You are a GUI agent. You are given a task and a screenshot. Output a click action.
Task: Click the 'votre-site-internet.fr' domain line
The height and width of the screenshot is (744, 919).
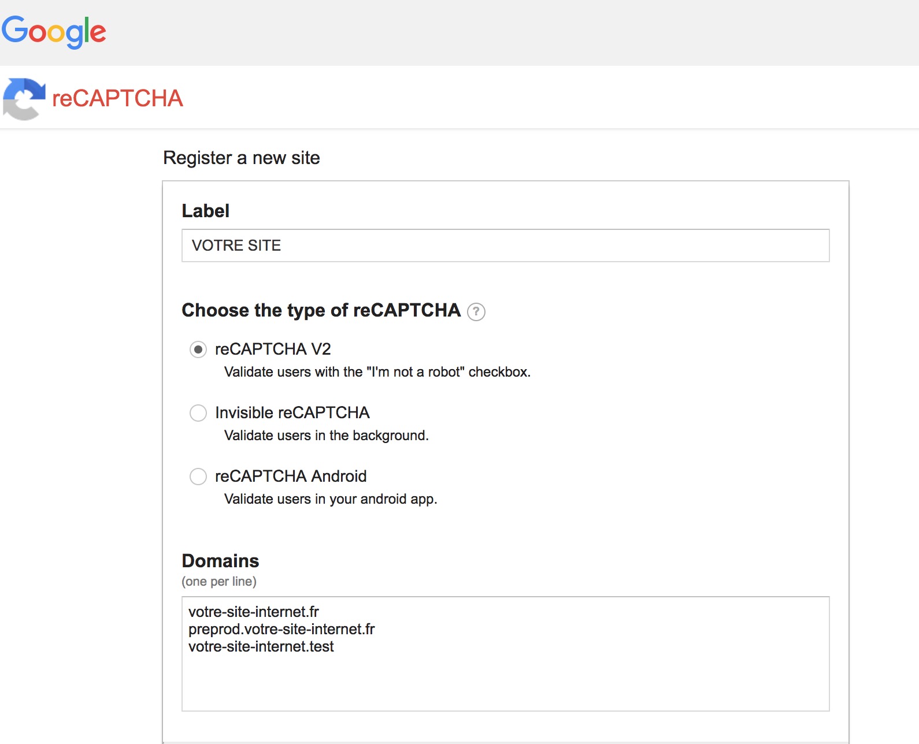[254, 612]
